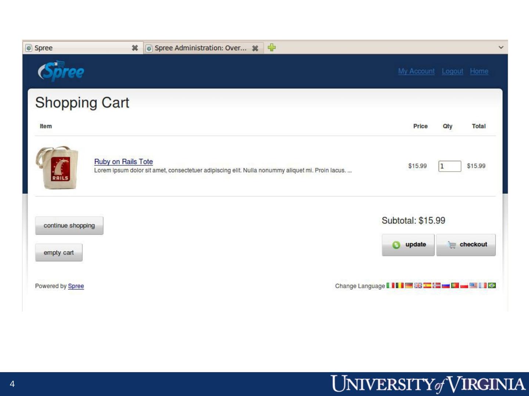Click the continue shopping button
This screenshot has height=396, width=529.
[69, 225]
